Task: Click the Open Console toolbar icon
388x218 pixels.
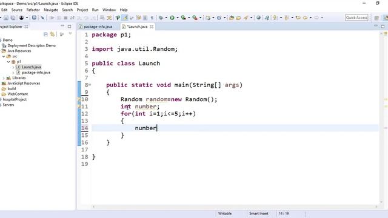Action: (x=34, y=18)
